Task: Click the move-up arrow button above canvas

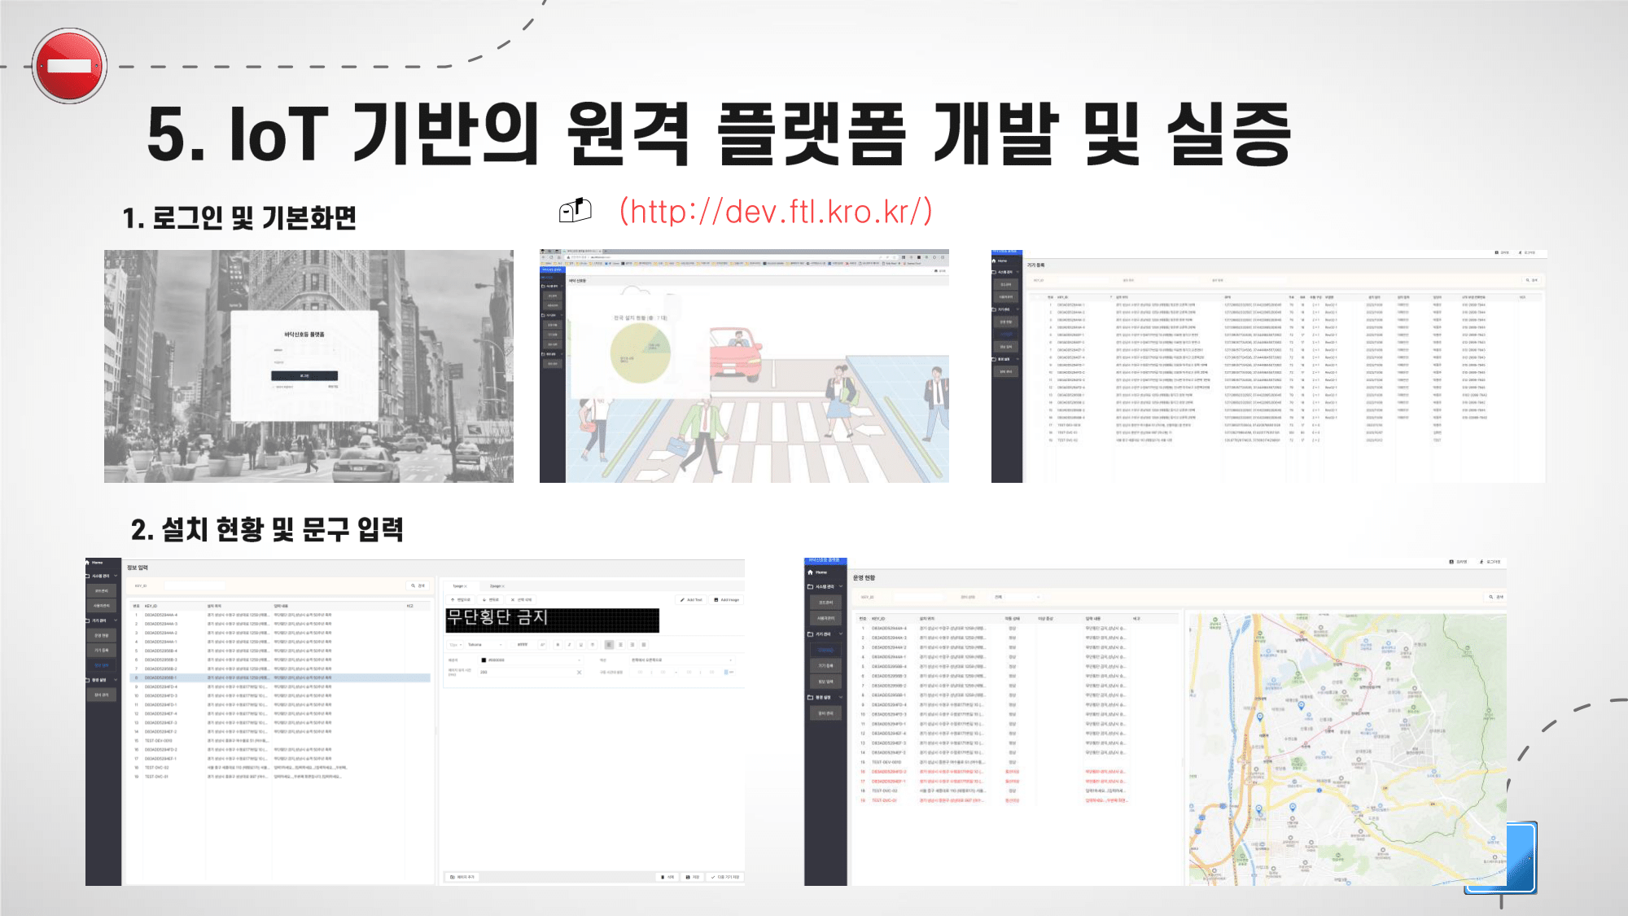Action: (x=461, y=599)
